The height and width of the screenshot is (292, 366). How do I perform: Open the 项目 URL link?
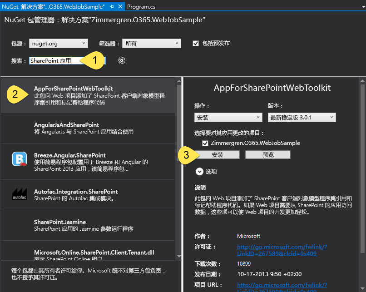click(x=282, y=285)
